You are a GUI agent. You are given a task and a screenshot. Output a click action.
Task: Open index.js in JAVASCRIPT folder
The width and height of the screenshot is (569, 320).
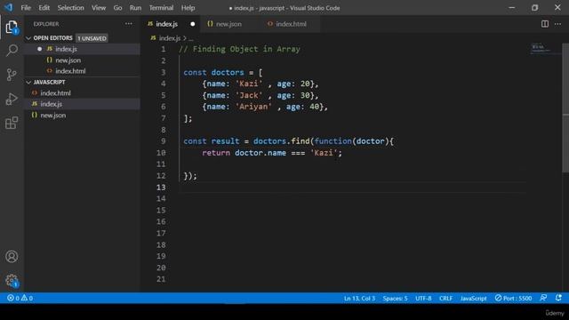pos(83,104)
